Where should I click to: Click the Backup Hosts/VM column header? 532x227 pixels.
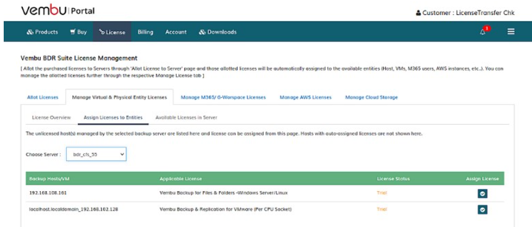49,178
